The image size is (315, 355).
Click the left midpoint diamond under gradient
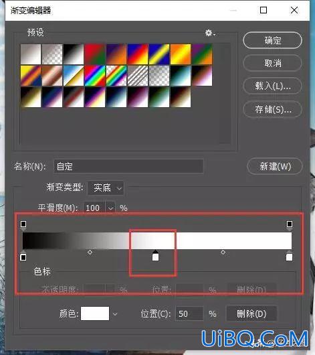(x=90, y=253)
